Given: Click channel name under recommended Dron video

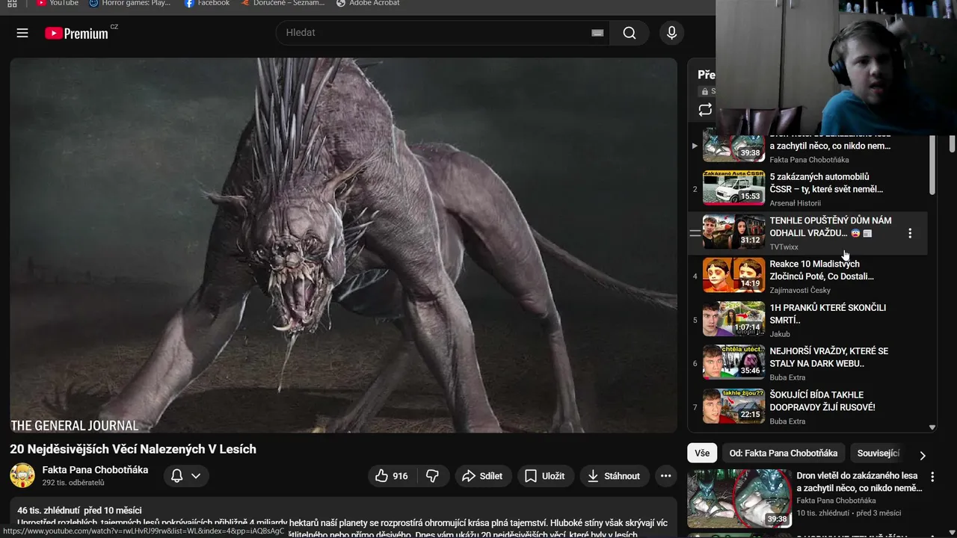Looking at the screenshot, I should (x=836, y=501).
